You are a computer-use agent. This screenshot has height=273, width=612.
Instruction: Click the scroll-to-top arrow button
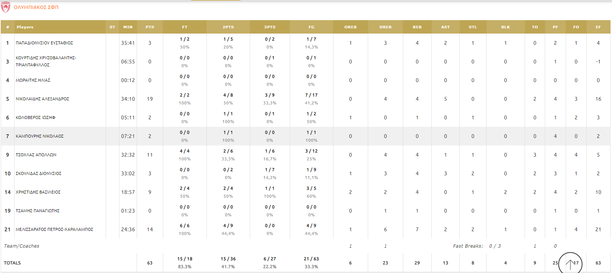click(570, 264)
